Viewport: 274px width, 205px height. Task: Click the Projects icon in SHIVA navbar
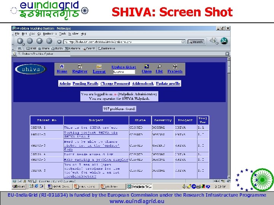(x=175, y=66)
